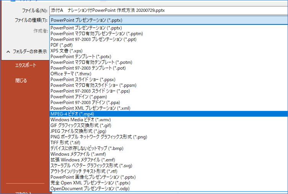Screen dimensions: 288x194
Task: Select 完全 Open XML プレゼンテーション (*.pptx)
Action: coord(169,183)
